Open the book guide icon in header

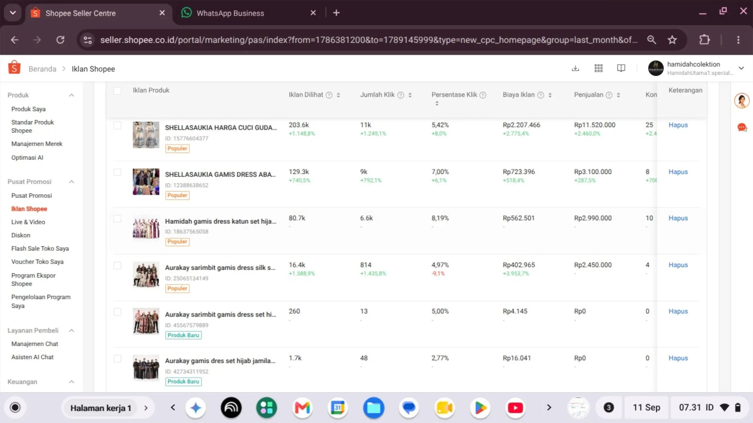pyautogui.click(x=621, y=68)
